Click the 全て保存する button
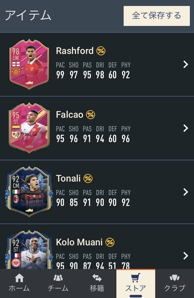This screenshot has width=194, height=298. click(157, 16)
